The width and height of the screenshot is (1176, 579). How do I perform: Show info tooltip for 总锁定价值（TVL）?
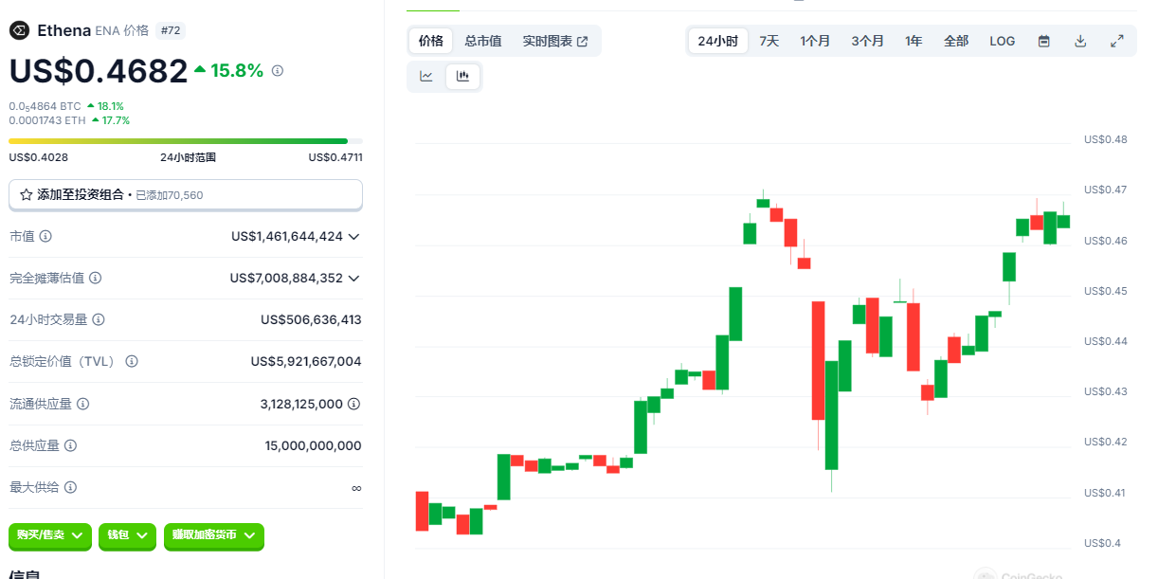(132, 361)
